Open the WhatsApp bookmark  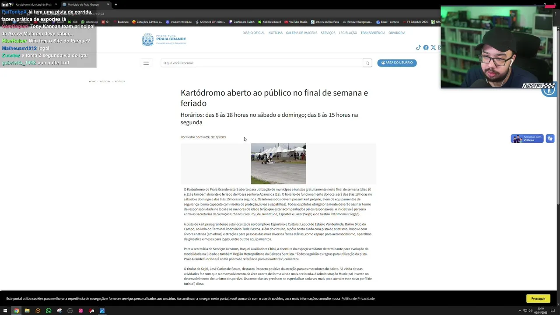[x=90, y=22]
